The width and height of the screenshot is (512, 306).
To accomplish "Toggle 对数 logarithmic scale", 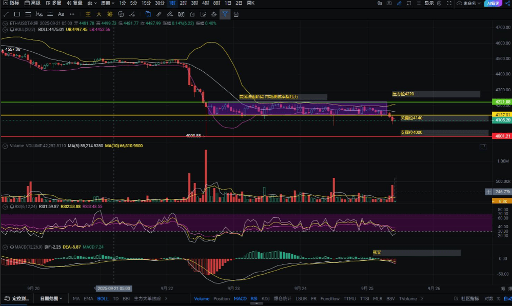I will click(x=488, y=298).
